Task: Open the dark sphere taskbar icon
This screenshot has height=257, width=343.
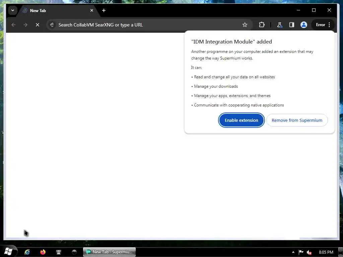Action: tap(74, 252)
